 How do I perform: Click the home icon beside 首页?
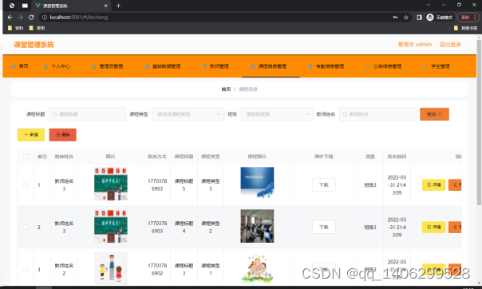point(14,66)
